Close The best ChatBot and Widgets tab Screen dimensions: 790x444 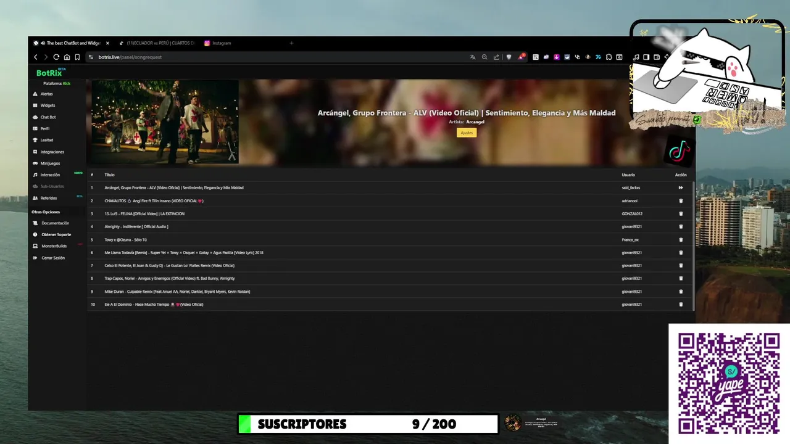107,43
